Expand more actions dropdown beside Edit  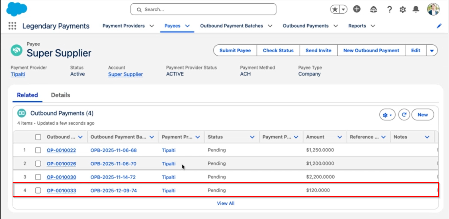(x=432, y=51)
